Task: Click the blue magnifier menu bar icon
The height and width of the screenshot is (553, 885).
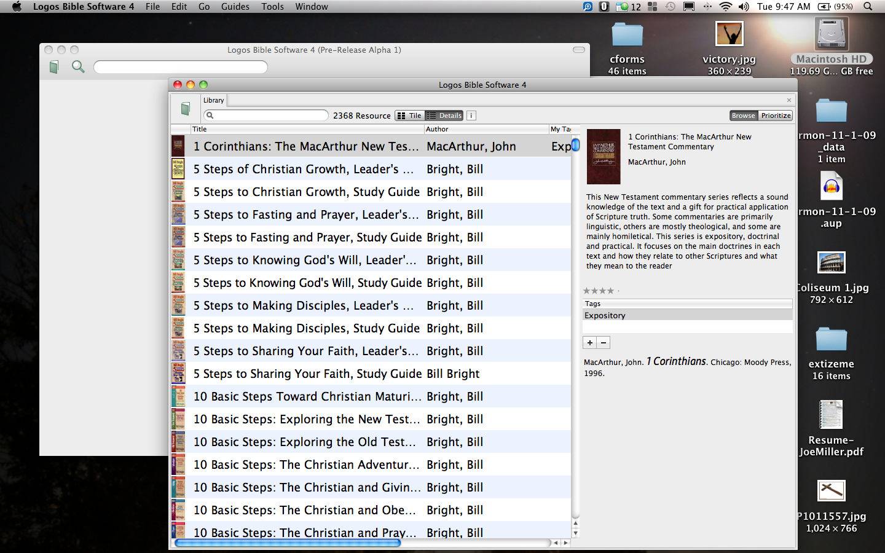Action: pyautogui.click(x=588, y=7)
